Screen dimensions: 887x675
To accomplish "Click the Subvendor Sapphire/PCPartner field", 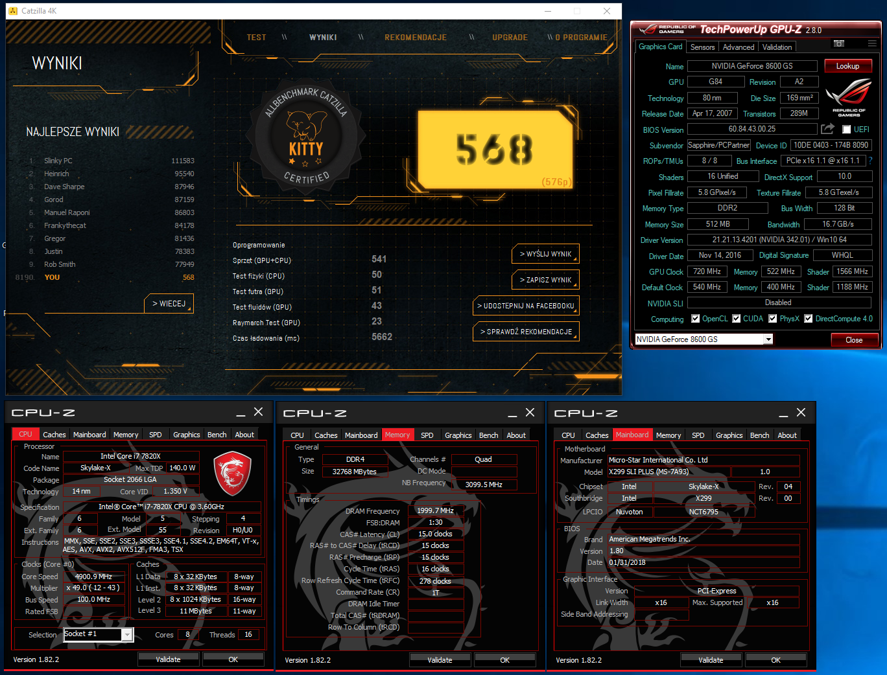I will coord(718,145).
